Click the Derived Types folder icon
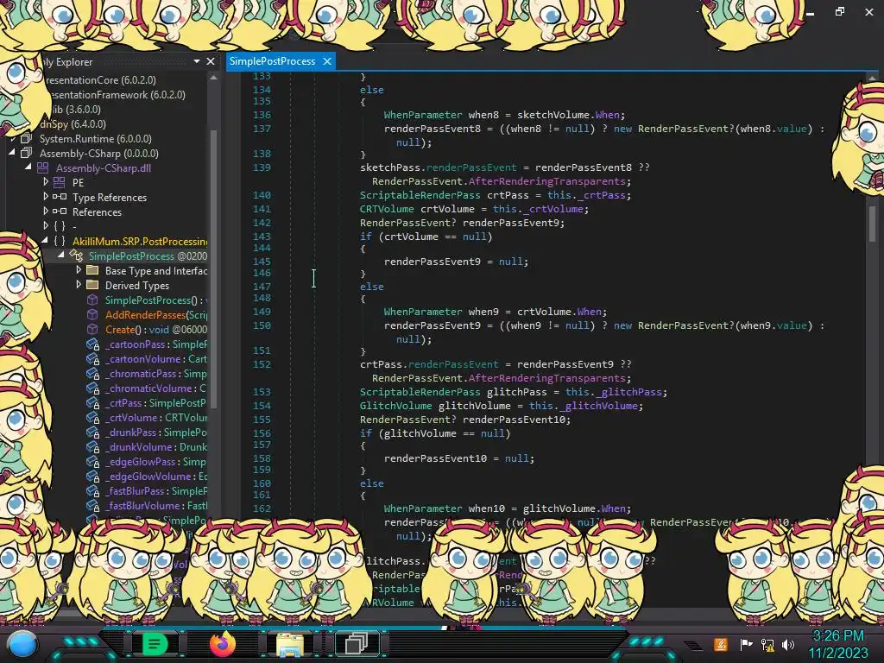The image size is (884, 663). coord(92,285)
